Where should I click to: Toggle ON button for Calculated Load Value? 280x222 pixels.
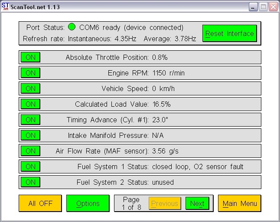(x=30, y=104)
